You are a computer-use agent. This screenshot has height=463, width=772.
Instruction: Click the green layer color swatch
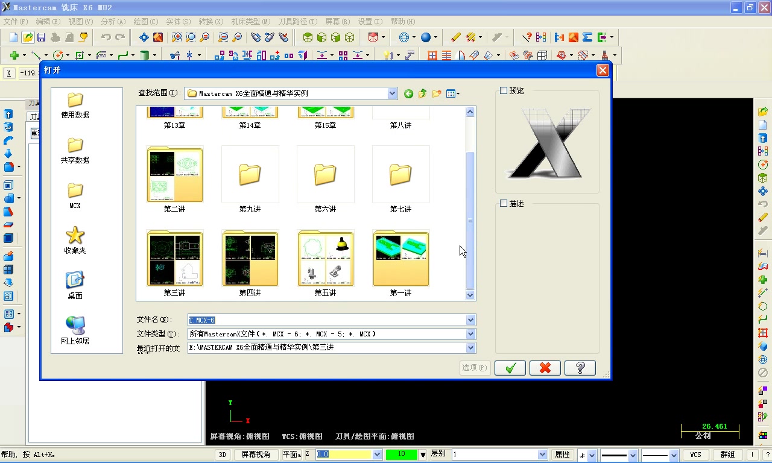tap(403, 454)
